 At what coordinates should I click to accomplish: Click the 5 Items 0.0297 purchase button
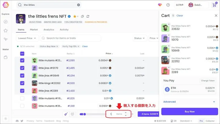[x=148, y=114]
